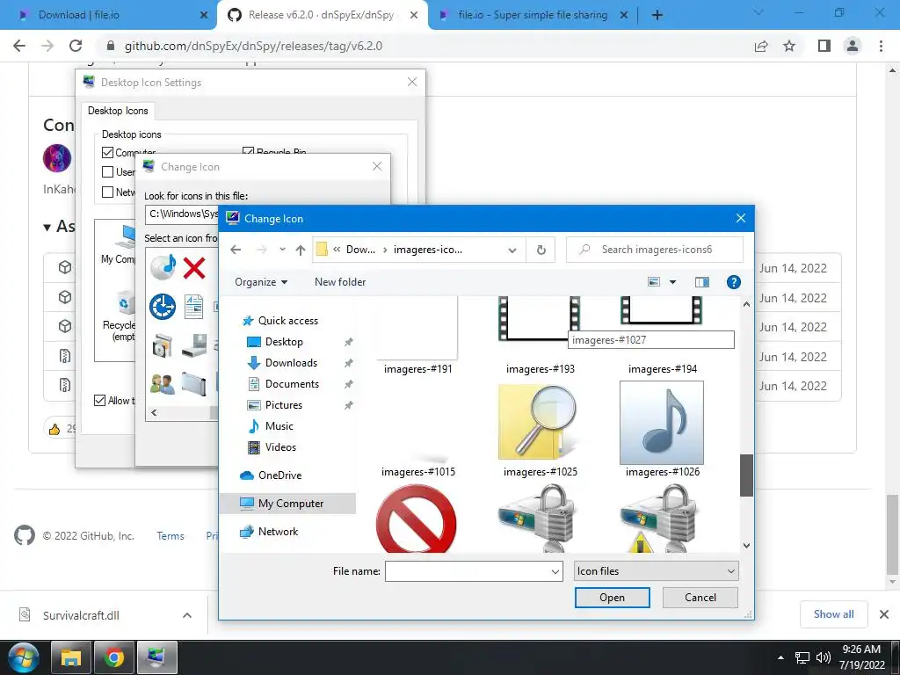Click the Terms link in GitHub footer

coord(171,536)
